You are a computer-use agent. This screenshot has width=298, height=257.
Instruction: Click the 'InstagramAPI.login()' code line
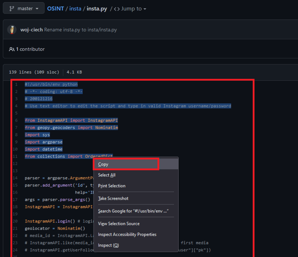[59, 221]
